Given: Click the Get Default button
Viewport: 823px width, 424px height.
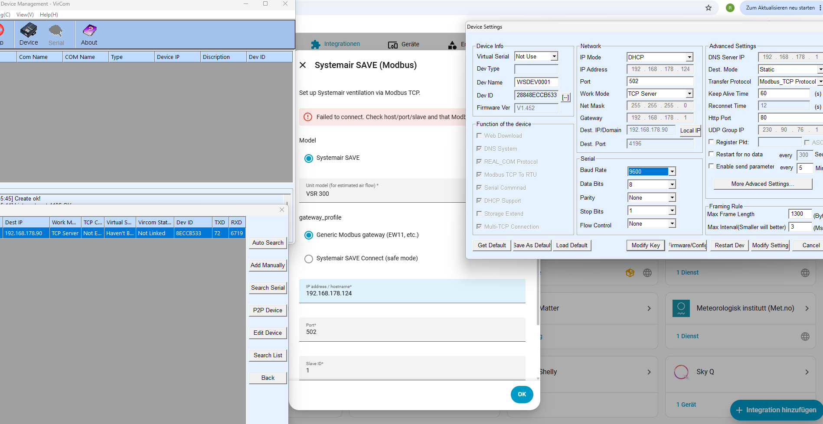Looking at the screenshot, I should point(492,245).
